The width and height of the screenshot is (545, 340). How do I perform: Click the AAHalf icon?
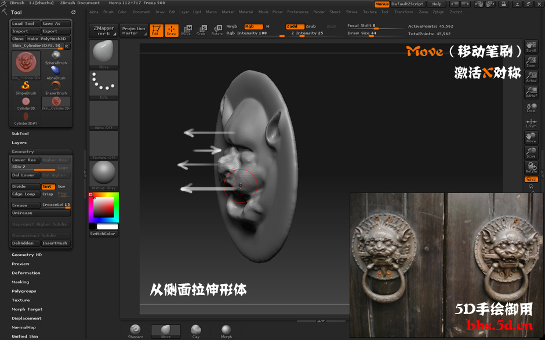531,92
